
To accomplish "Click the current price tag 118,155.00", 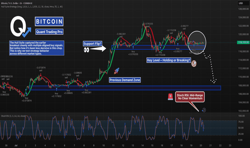I will pyautogui.click(x=243, y=42).
